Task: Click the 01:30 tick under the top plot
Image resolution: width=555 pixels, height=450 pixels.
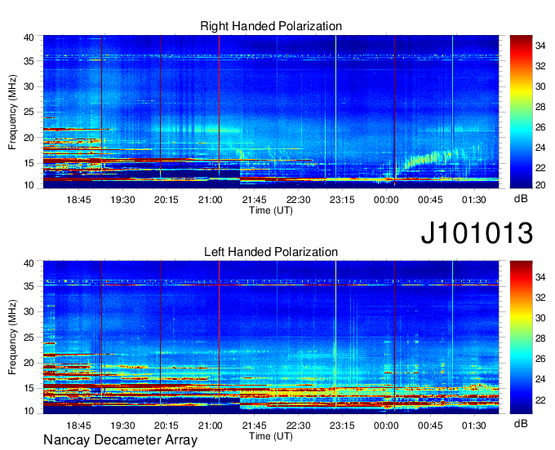Action: pos(474,200)
